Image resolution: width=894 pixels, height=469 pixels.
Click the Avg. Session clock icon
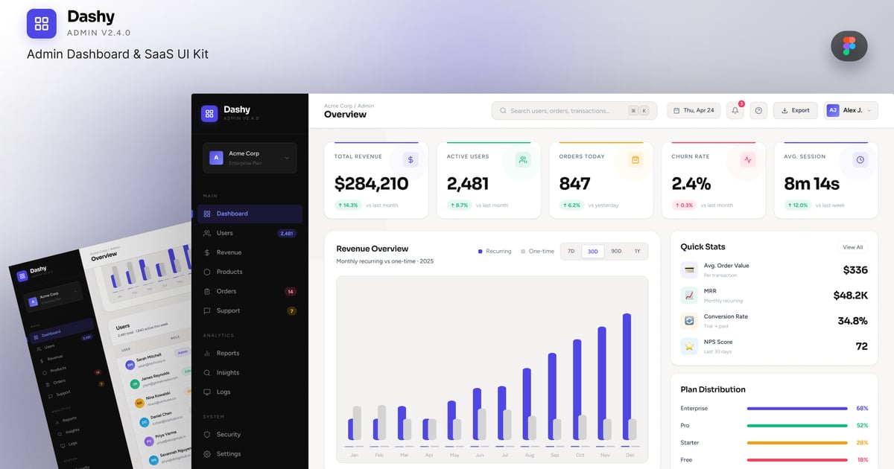pyautogui.click(x=860, y=159)
